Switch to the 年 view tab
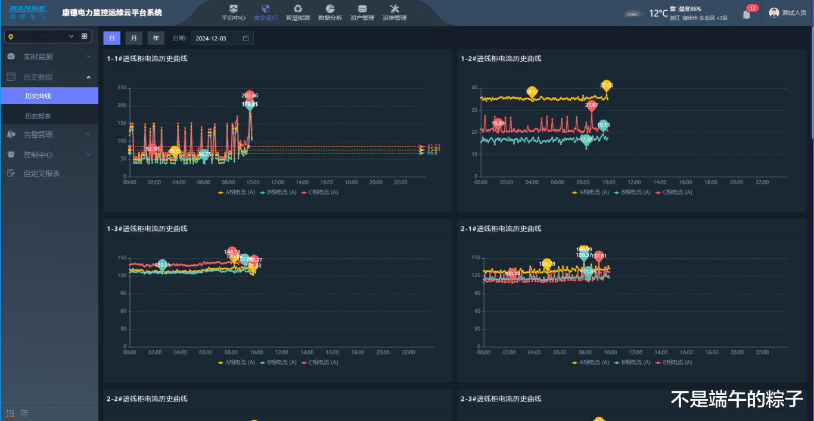The height and width of the screenshot is (421, 814). coord(156,38)
